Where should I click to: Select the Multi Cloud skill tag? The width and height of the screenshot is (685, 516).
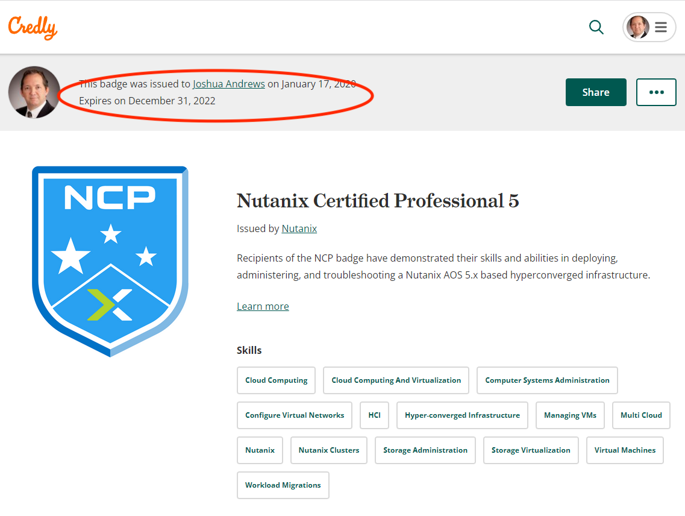641,415
